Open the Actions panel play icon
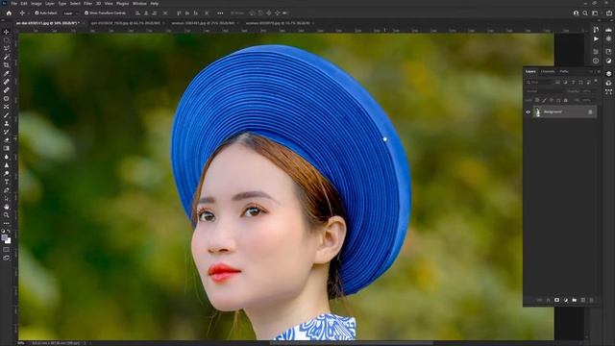615x346 pixels. tap(596, 39)
